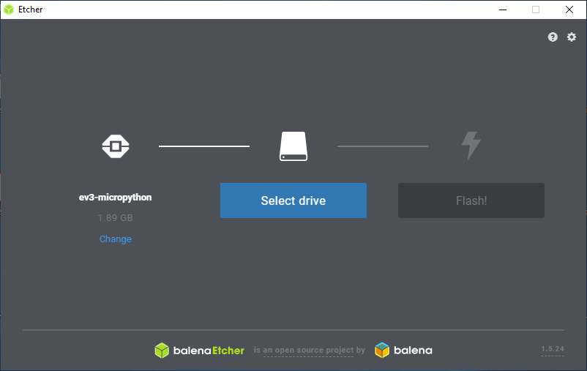Open the help question mark icon
This screenshot has height=371, width=587.
point(553,37)
